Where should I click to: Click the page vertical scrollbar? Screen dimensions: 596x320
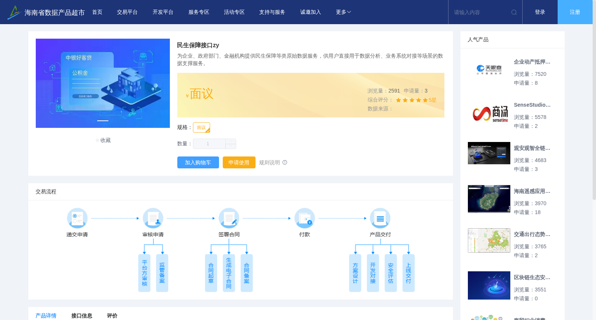(594, 100)
